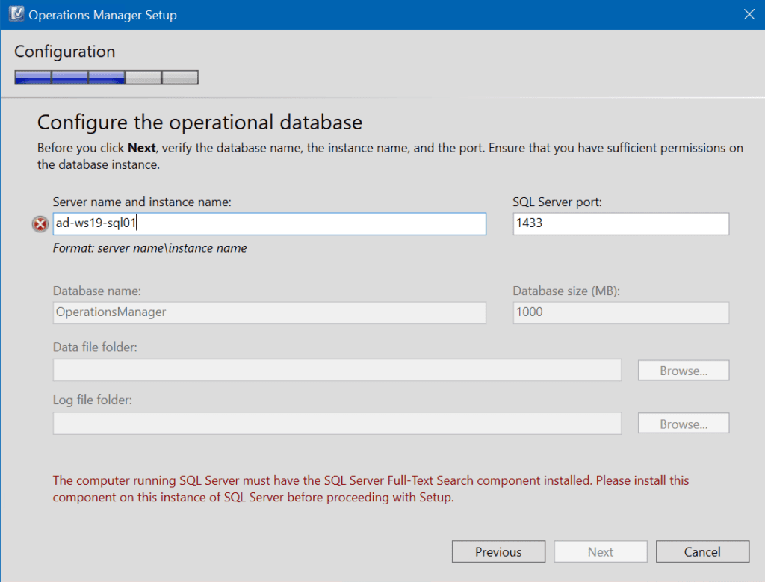
Task: Click the Database name field
Action: coord(269,312)
